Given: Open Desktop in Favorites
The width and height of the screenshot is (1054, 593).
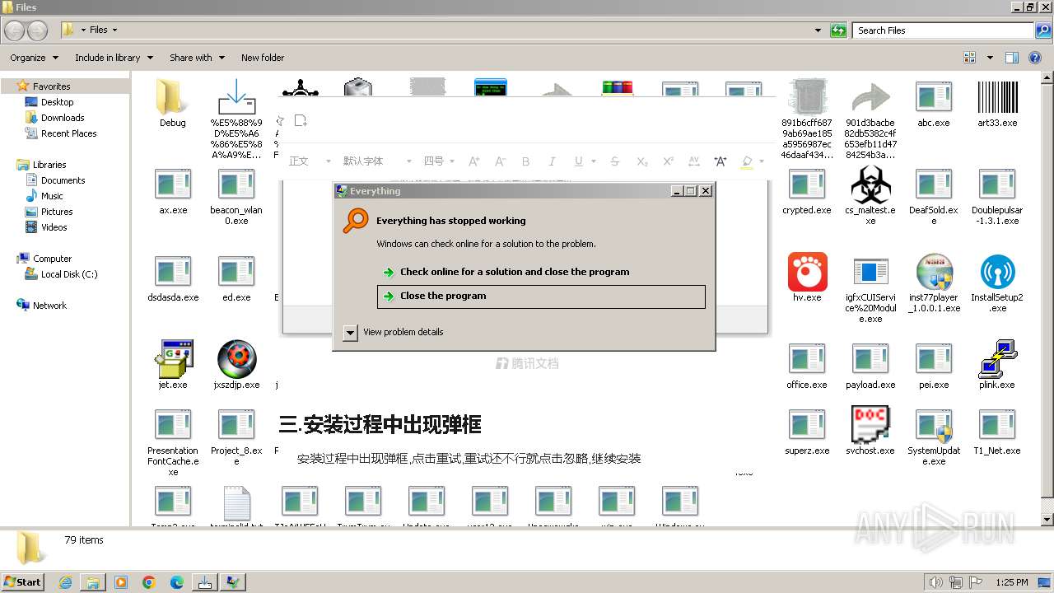Looking at the screenshot, I should 57,102.
